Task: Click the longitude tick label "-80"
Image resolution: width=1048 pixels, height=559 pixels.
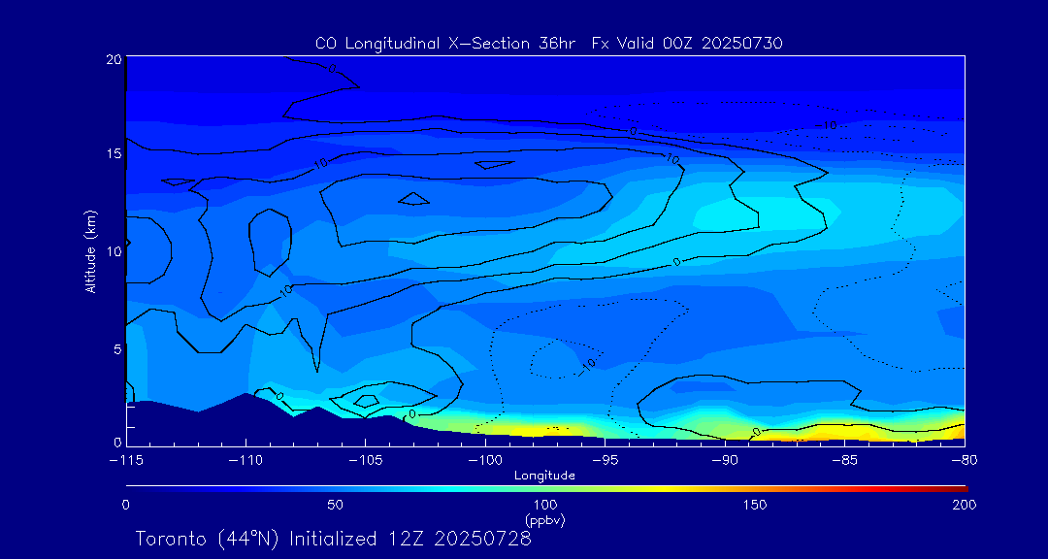Action: 965,461
